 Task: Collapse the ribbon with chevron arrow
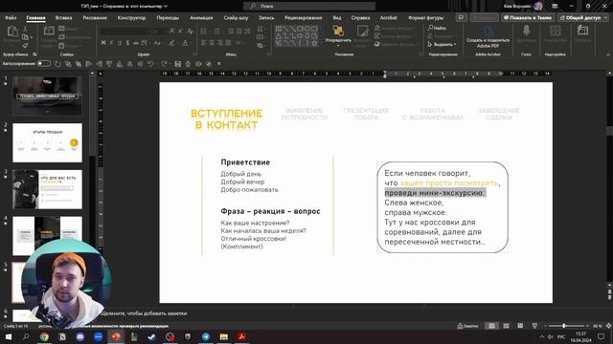pyautogui.click(x=608, y=55)
